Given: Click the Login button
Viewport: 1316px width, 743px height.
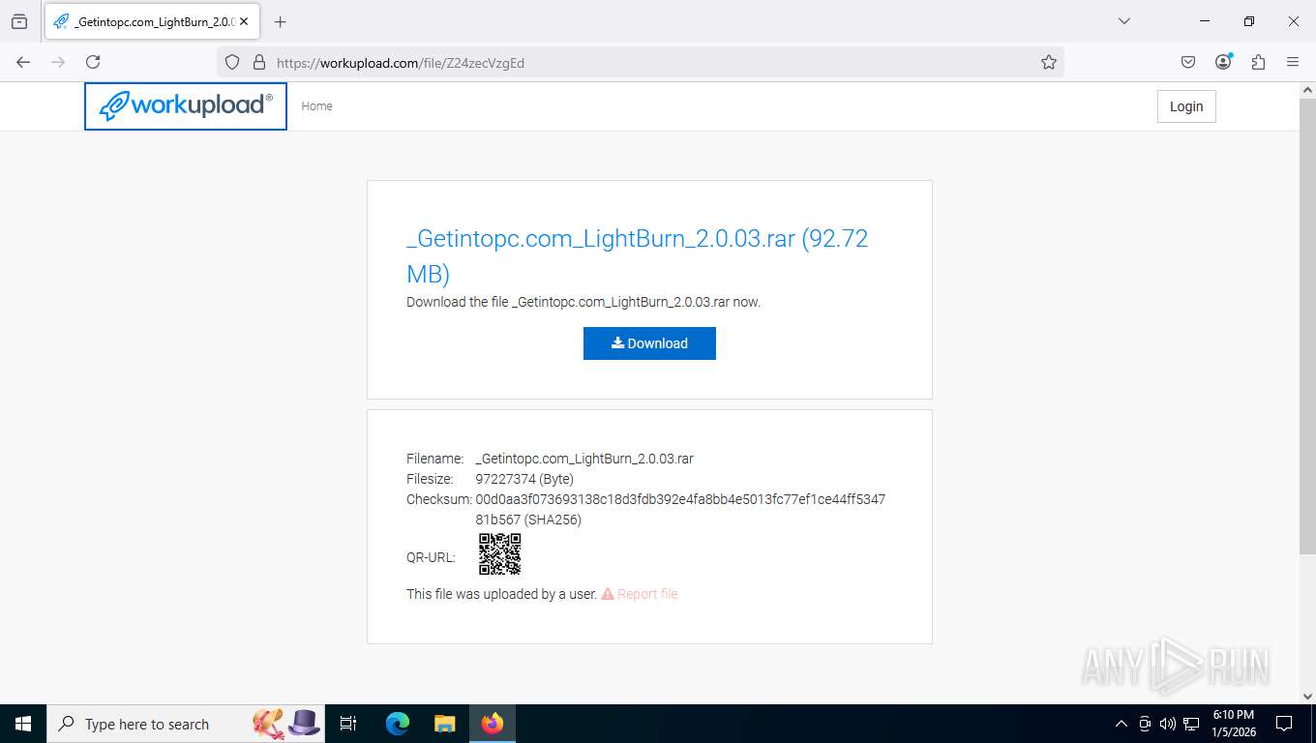Looking at the screenshot, I should click(1186, 106).
